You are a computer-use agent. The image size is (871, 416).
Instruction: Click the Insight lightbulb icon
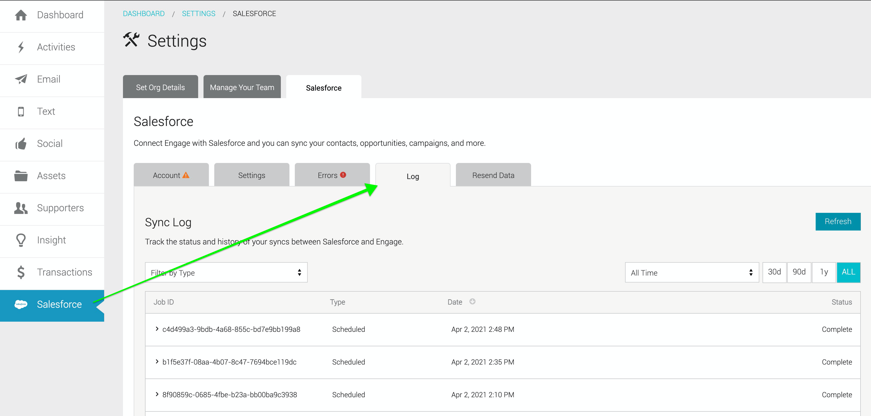(x=21, y=240)
